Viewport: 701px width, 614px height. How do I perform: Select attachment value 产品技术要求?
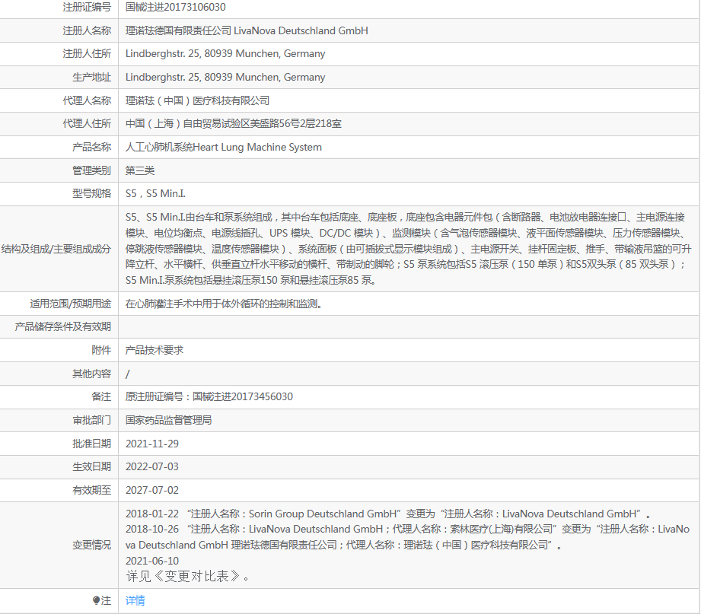point(155,350)
